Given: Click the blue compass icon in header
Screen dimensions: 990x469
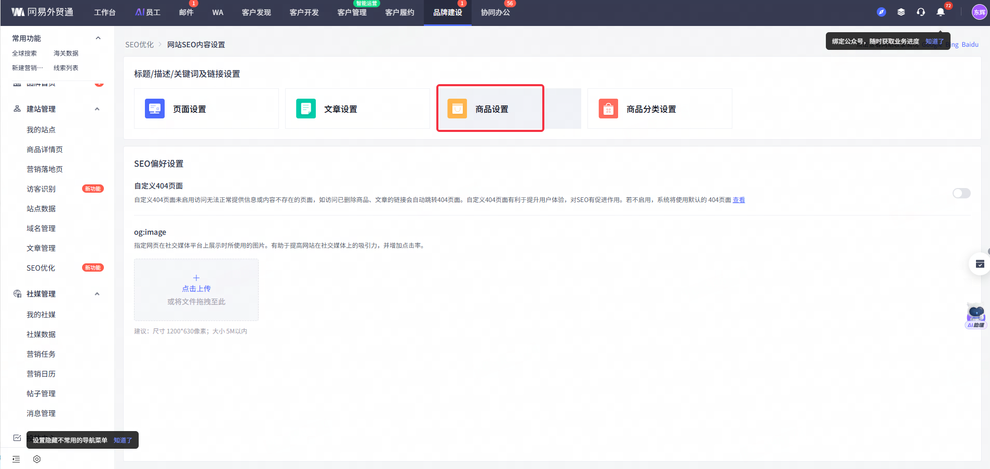Looking at the screenshot, I should click(881, 12).
